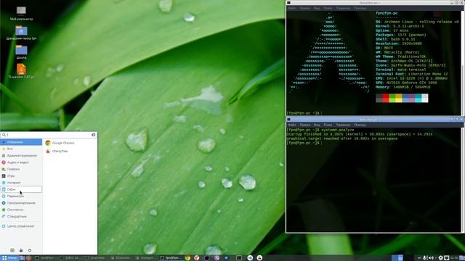
Task: Open the Игры category
Action: (x=21, y=175)
